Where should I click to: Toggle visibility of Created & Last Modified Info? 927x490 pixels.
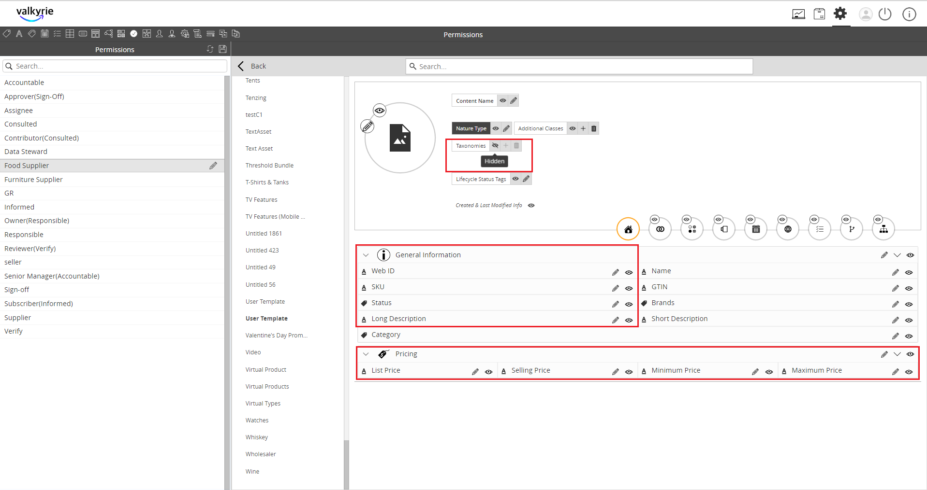pyautogui.click(x=531, y=205)
